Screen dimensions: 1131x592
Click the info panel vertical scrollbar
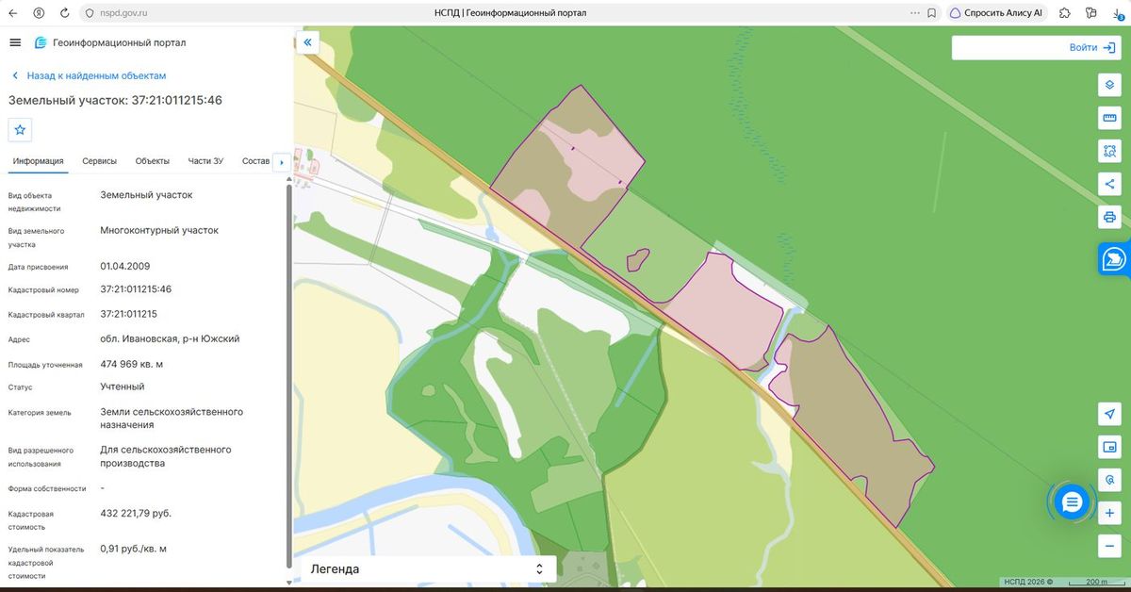click(x=288, y=377)
